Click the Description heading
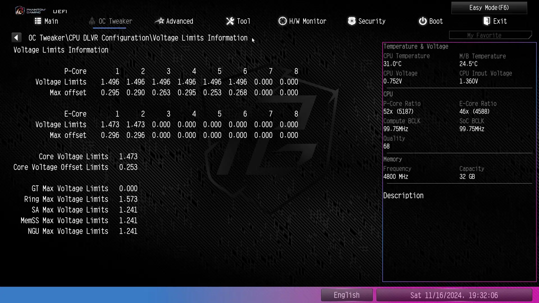This screenshot has height=303, width=539. tap(403, 196)
